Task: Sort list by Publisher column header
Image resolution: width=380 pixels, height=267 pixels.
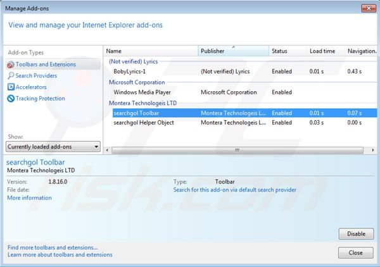Action: point(233,51)
